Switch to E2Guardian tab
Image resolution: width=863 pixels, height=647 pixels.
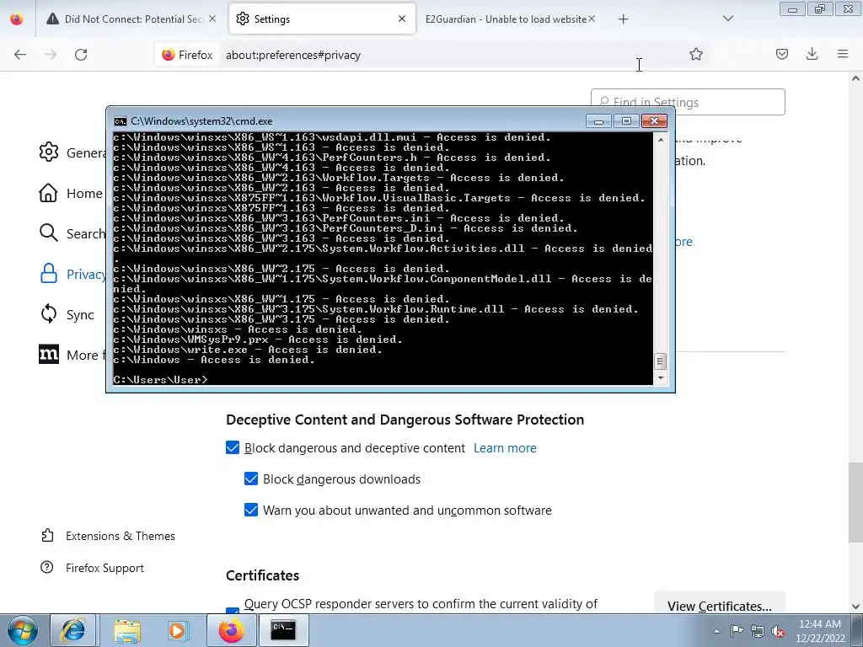506,19
